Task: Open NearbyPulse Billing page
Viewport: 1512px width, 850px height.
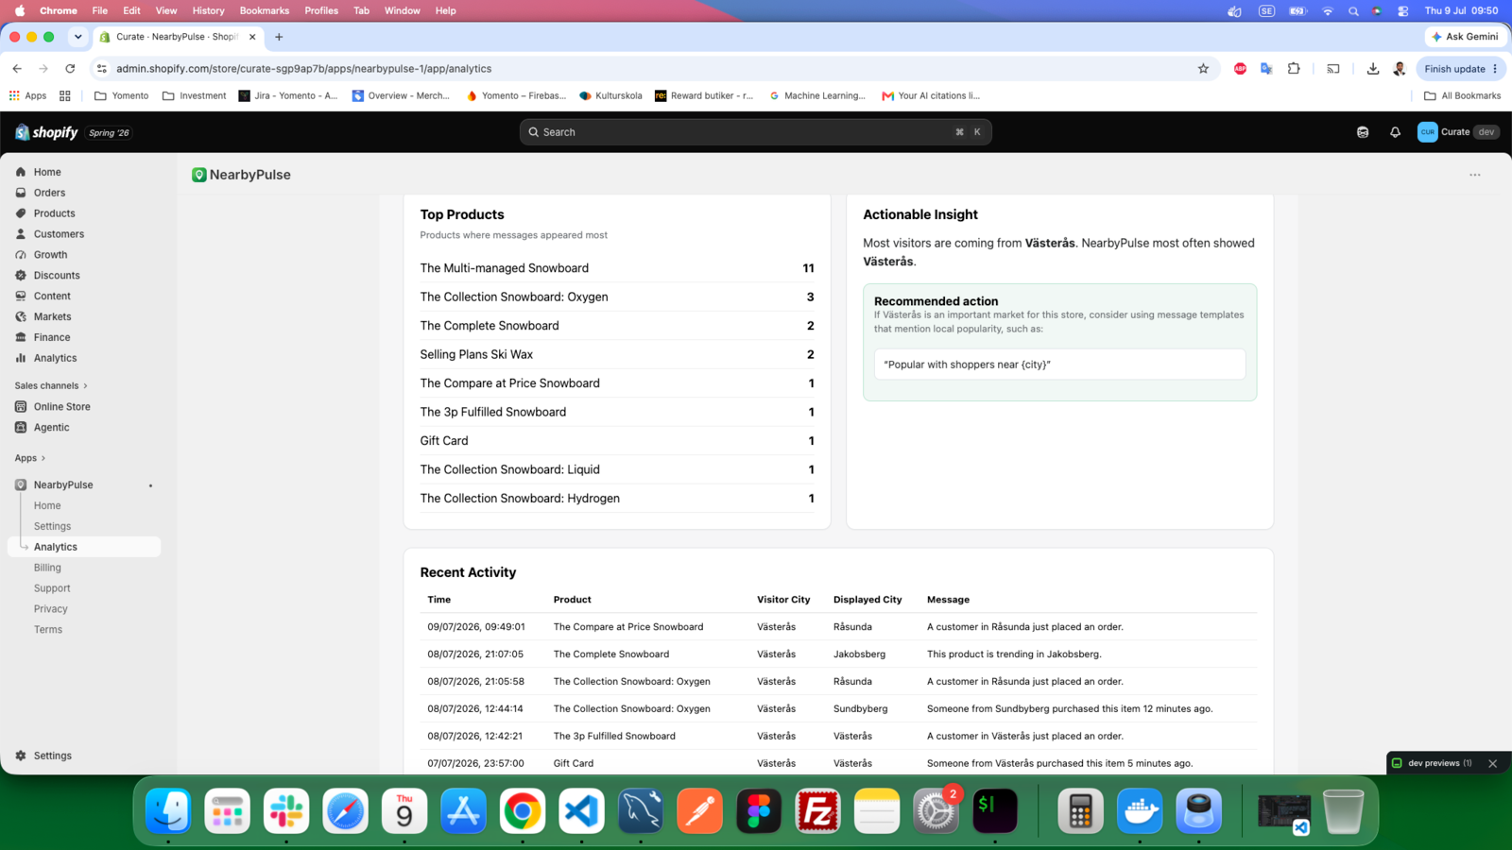Action: click(x=47, y=568)
